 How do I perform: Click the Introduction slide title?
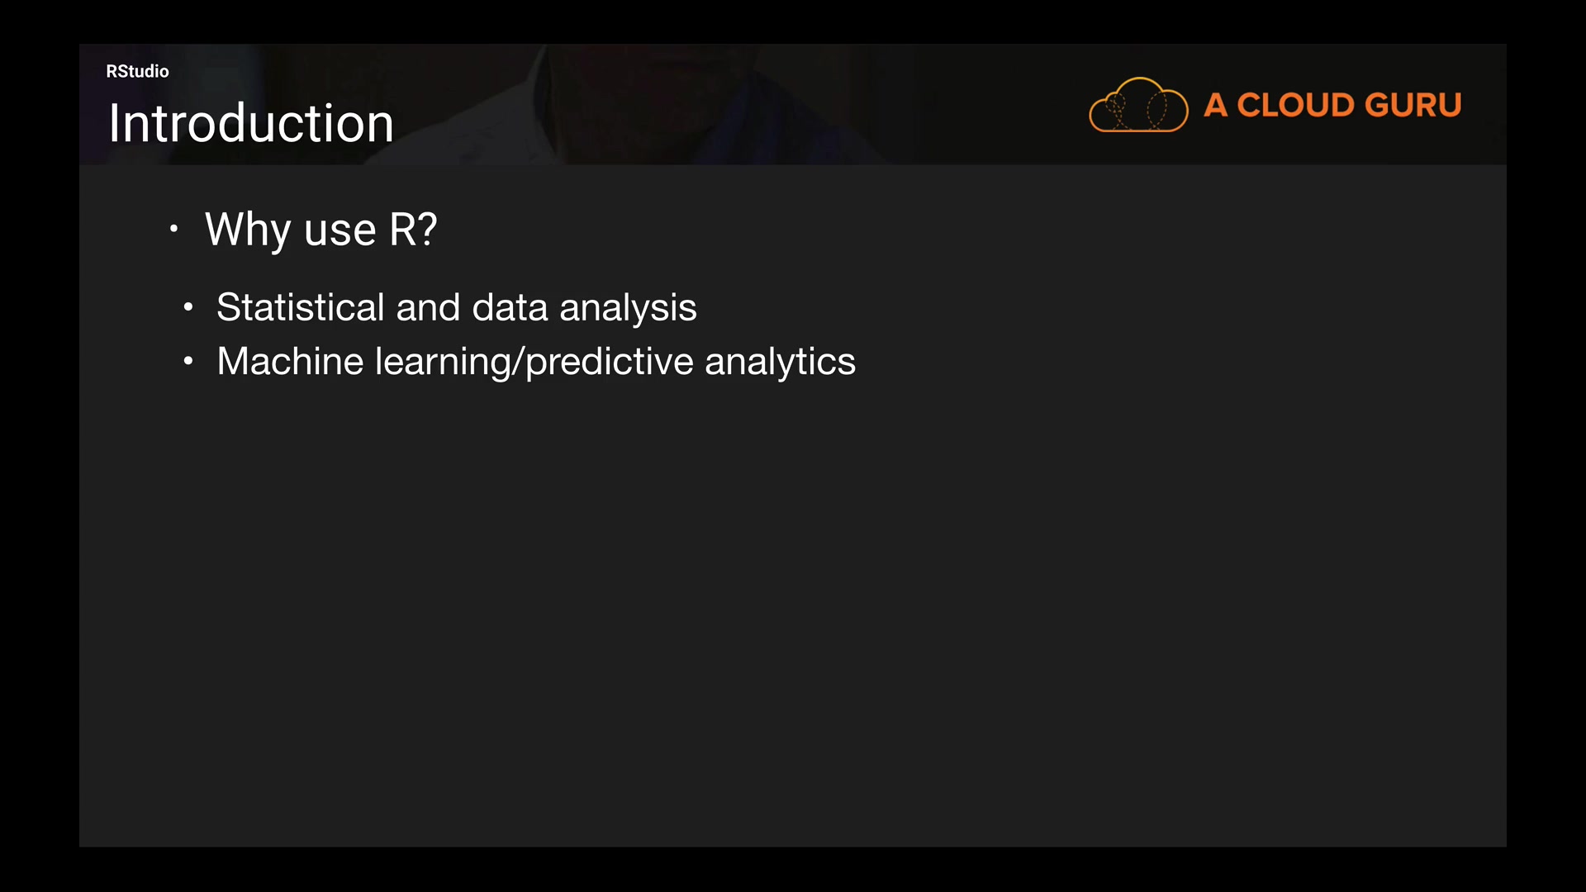[x=251, y=123]
